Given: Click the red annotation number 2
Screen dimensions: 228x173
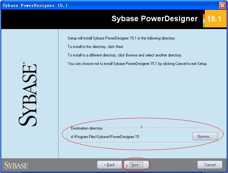Looking at the screenshot, I should 127,166.
